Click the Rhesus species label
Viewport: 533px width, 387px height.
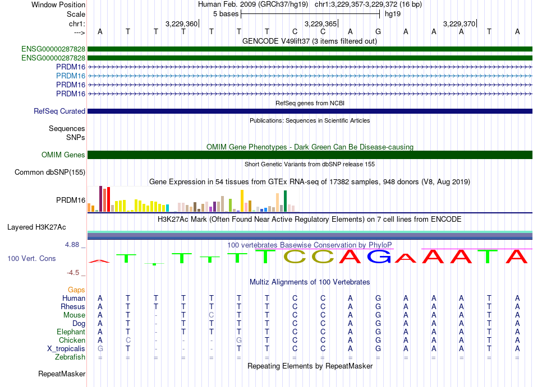click(73, 306)
